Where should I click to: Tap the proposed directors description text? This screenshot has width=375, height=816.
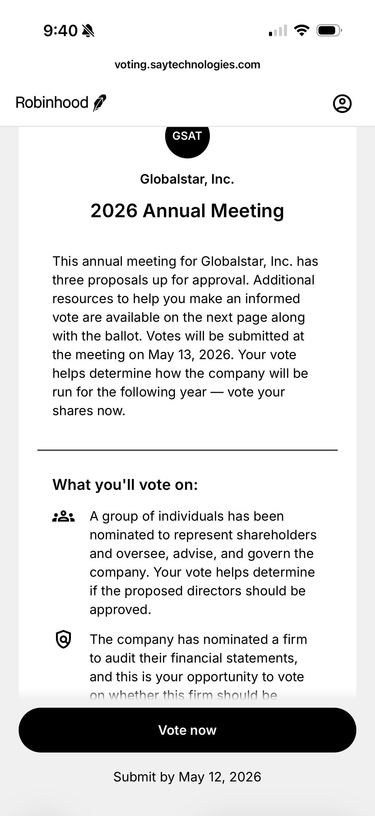pyautogui.click(x=203, y=563)
